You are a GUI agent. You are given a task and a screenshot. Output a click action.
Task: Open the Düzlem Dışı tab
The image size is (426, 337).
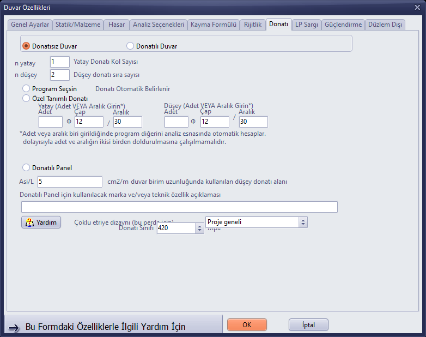[385, 25]
